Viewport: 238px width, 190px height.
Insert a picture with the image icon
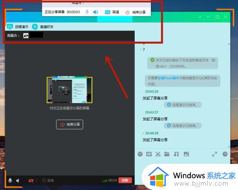tap(186, 154)
